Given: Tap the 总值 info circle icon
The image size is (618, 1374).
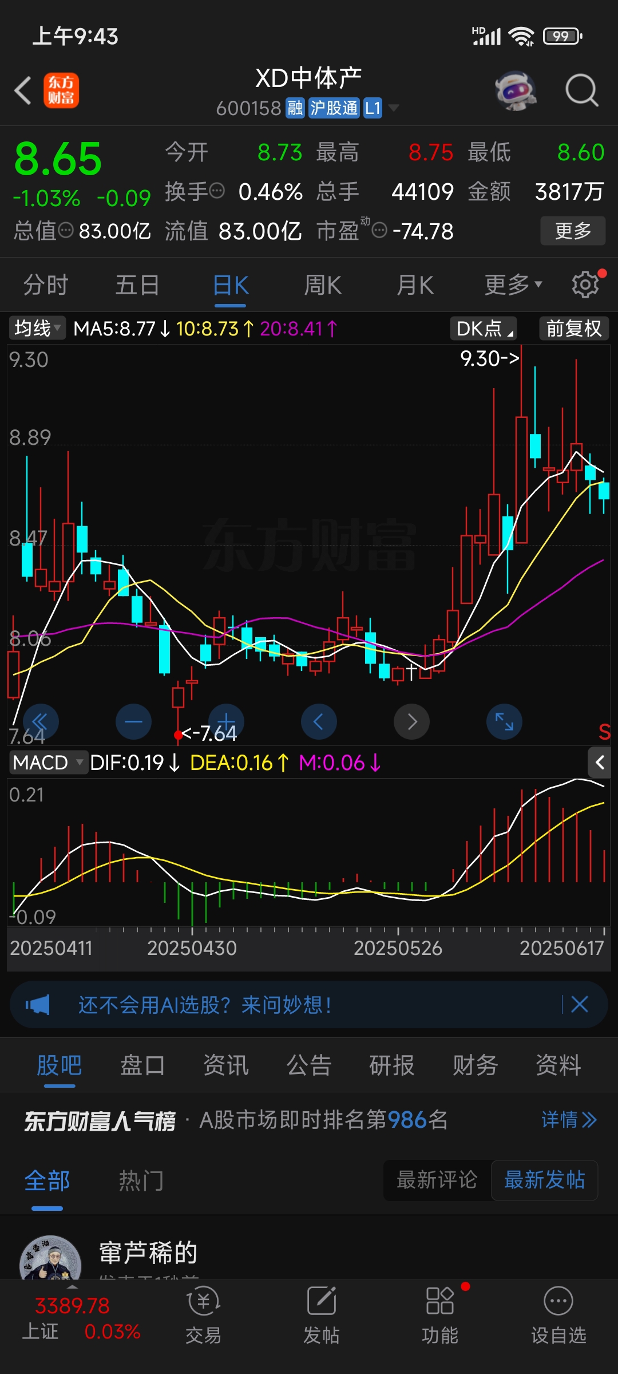Looking at the screenshot, I should click(x=66, y=230).
